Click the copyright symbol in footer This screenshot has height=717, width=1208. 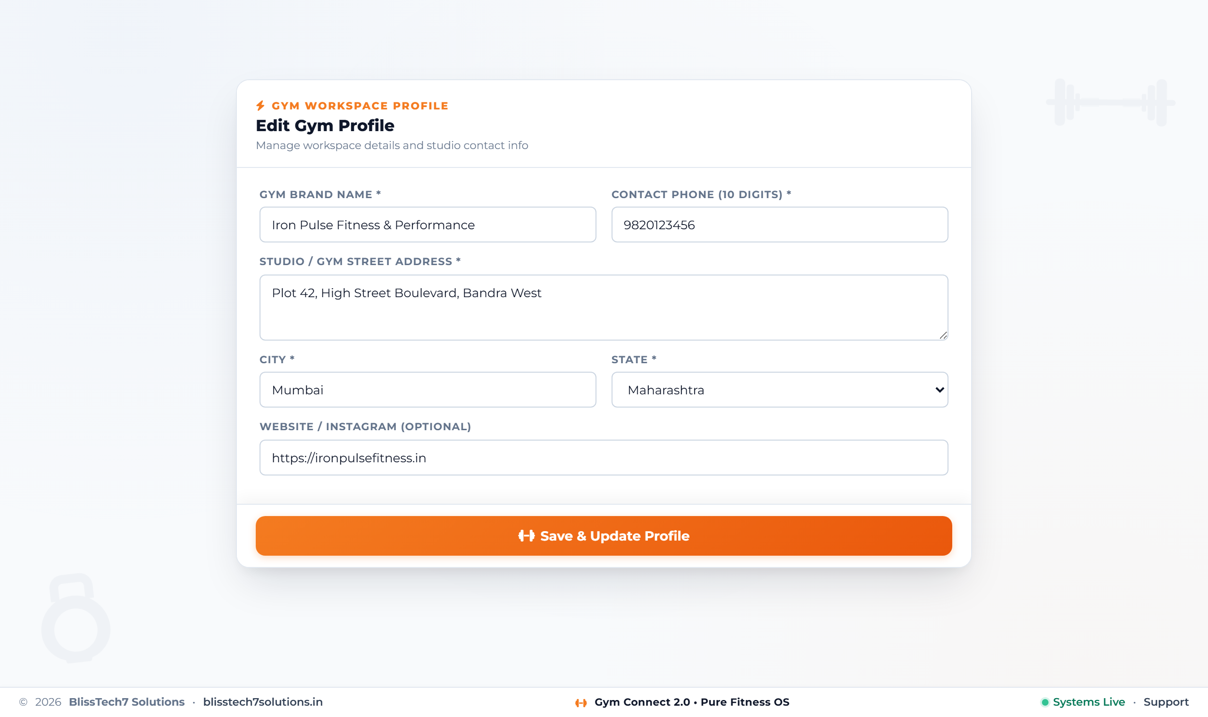pos(23,702)
